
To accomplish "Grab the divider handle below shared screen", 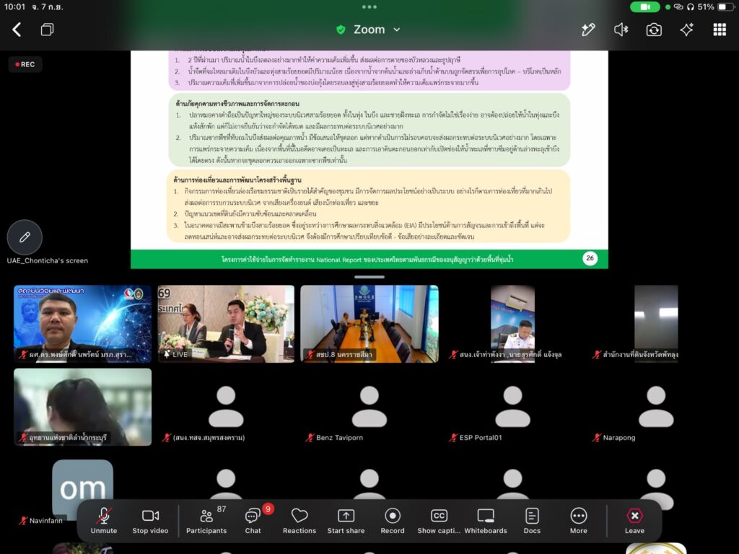I will tap(369, 277).
